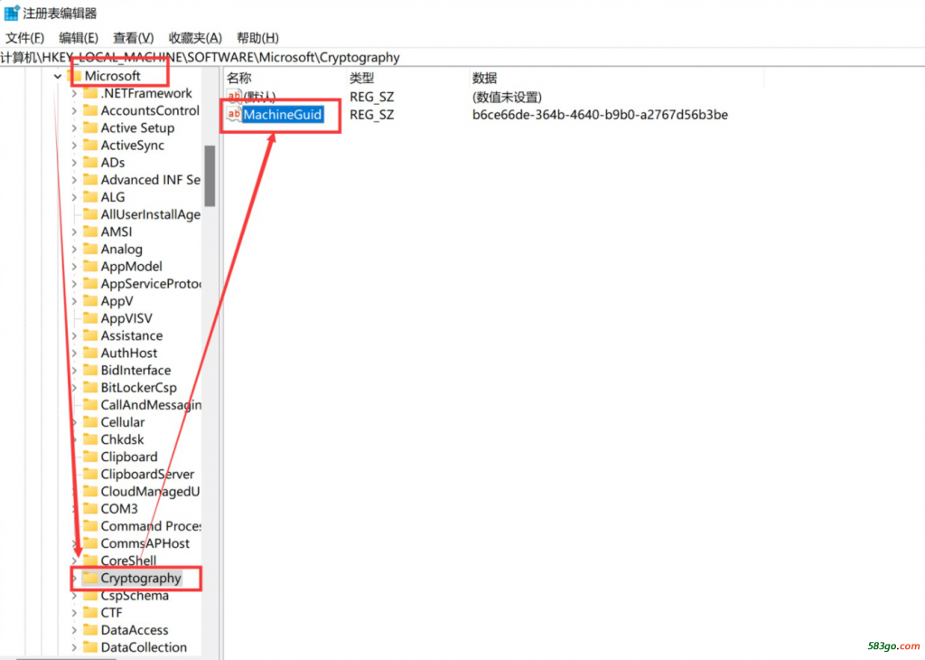This screenshot has height=660, width=925.
Task: Click the registry path address bar
Action: pos(462,57)
